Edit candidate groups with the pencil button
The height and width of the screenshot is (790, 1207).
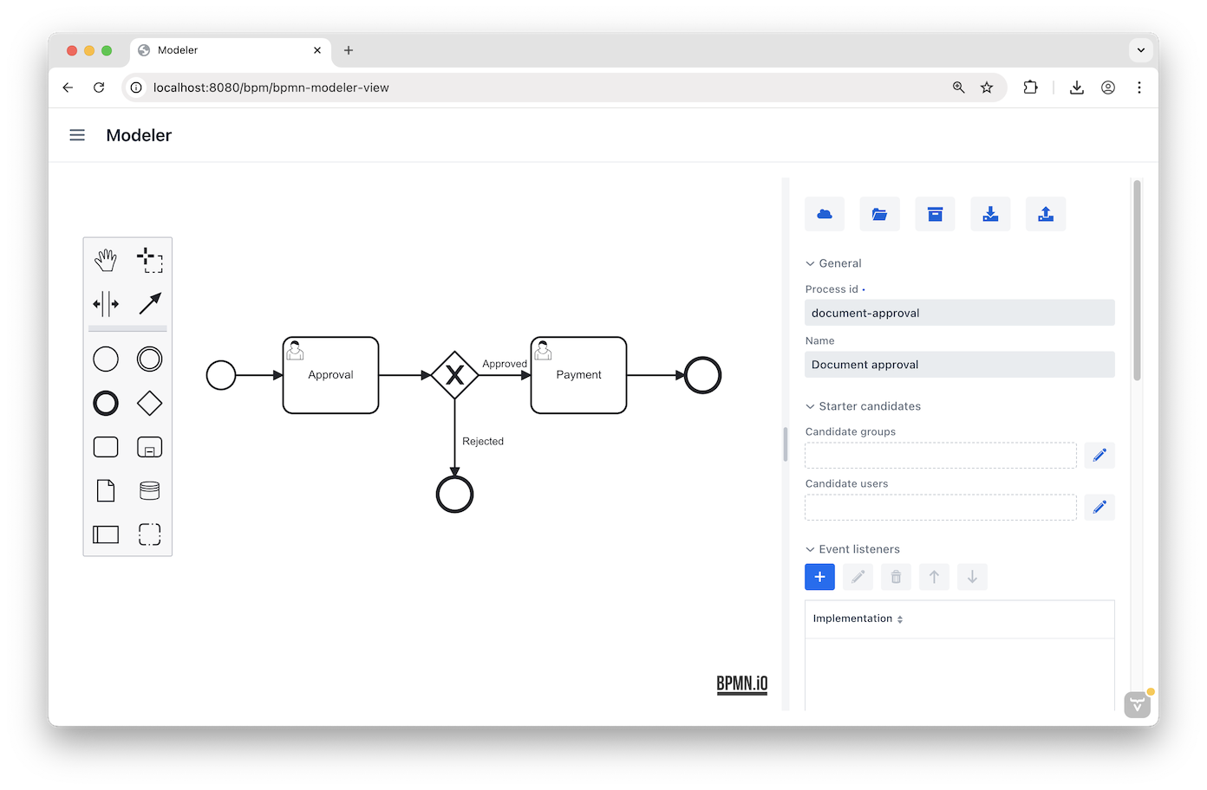point(1099,456)
